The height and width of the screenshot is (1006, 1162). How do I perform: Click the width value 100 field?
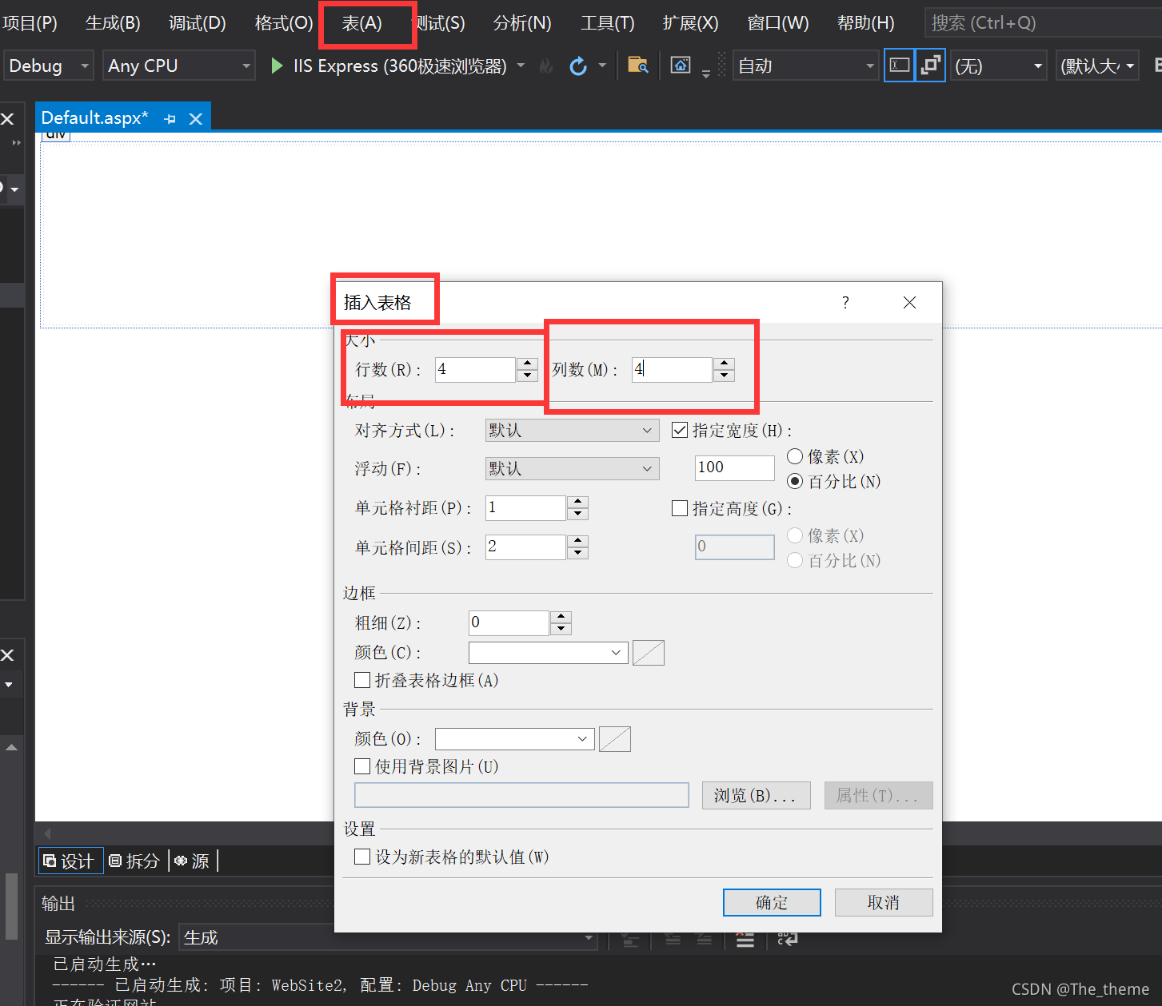(735, 467)
